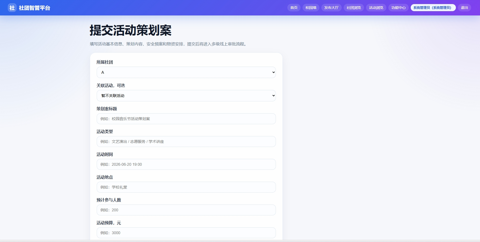480x242 pixels.
Task: Open the 发布大厅 nav item
Action: 332,8
